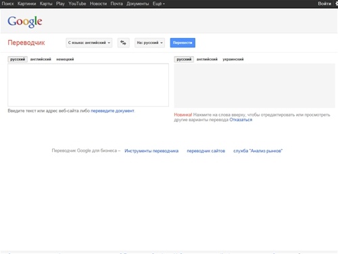This screenshot has width=338, height=254.
Task: Expand the 'Ещё' menu in top bar
Action: [x=159, y=4]
